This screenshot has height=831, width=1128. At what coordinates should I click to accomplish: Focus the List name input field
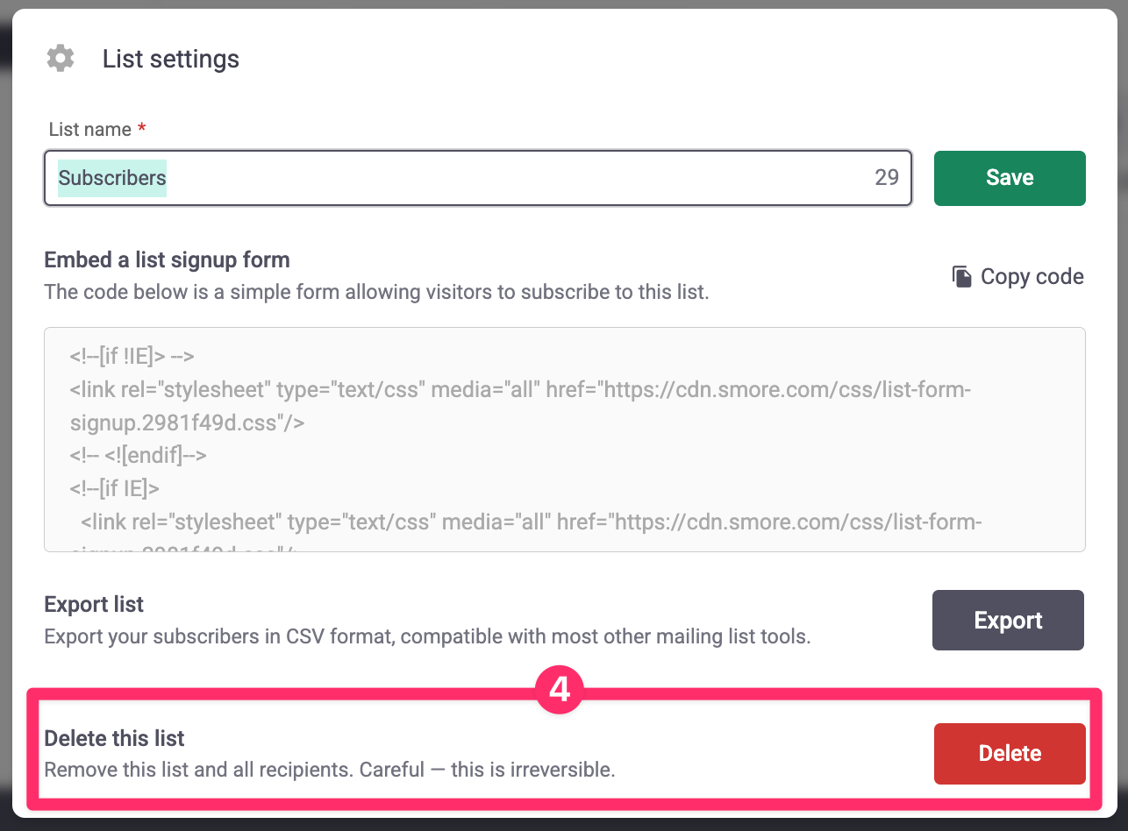pos(478,178)
